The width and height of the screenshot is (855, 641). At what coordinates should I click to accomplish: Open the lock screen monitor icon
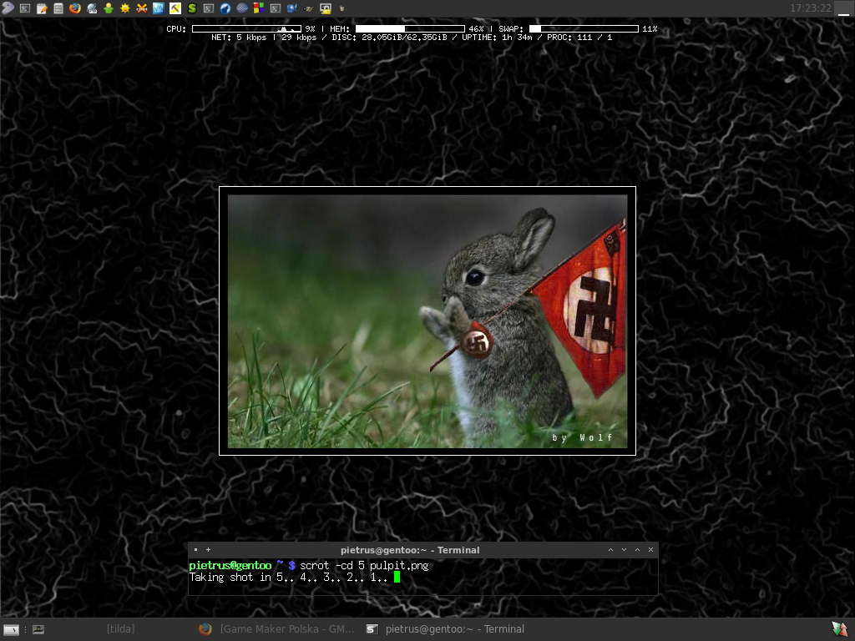pos(326,8)
